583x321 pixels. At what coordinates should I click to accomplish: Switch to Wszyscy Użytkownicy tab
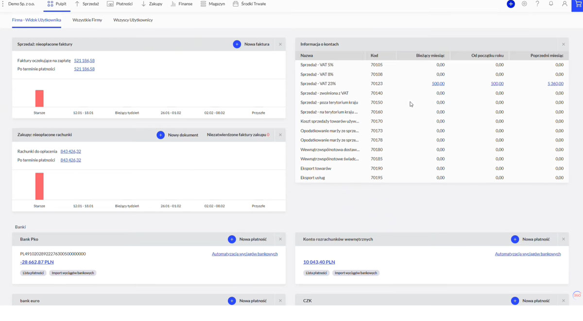pos(133,20)
